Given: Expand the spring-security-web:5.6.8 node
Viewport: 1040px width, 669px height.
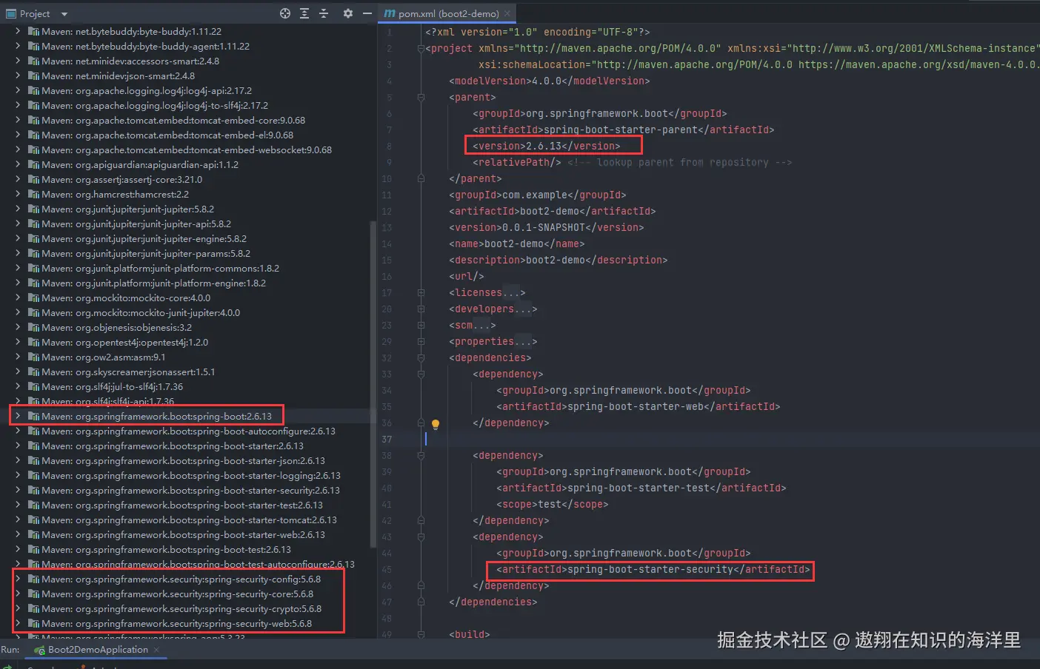Looking at the screenshot, I should 18,624.
